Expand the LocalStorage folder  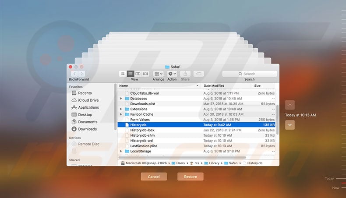[x=121, y=151]
